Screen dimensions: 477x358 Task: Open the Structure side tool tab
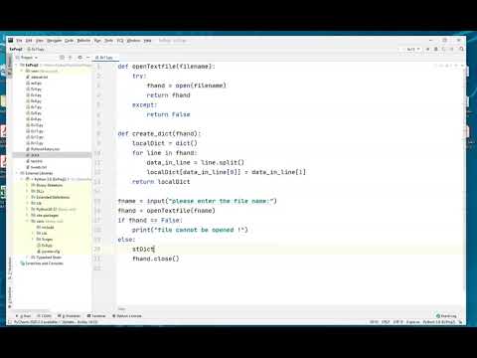coord(10,268)
